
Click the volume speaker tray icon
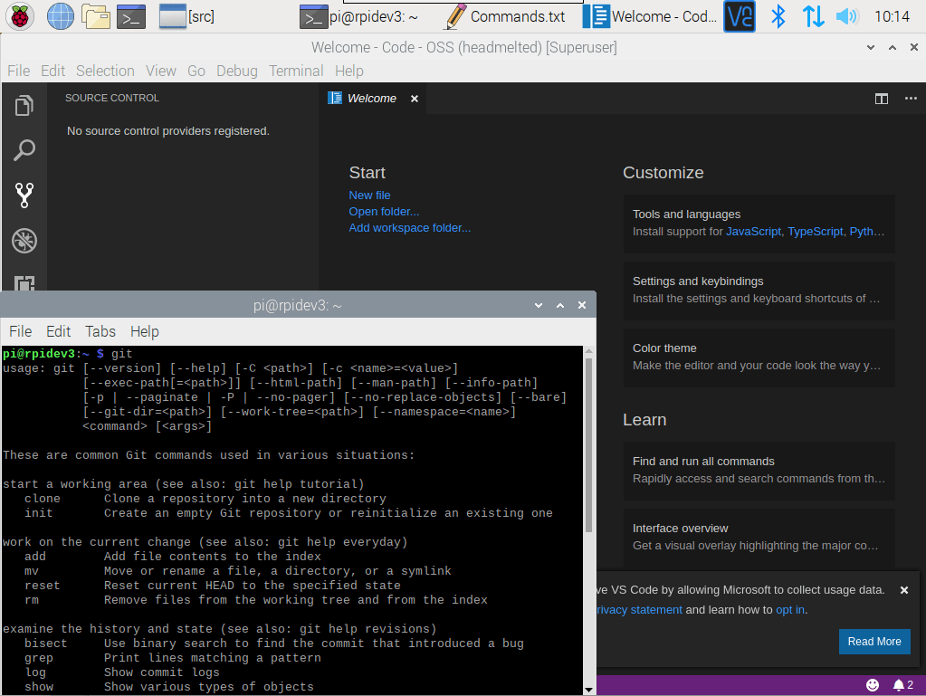(847, 16)
